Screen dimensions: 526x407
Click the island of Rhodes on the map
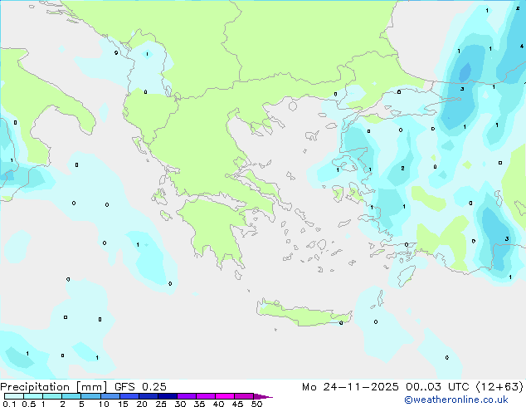point(406,276)
